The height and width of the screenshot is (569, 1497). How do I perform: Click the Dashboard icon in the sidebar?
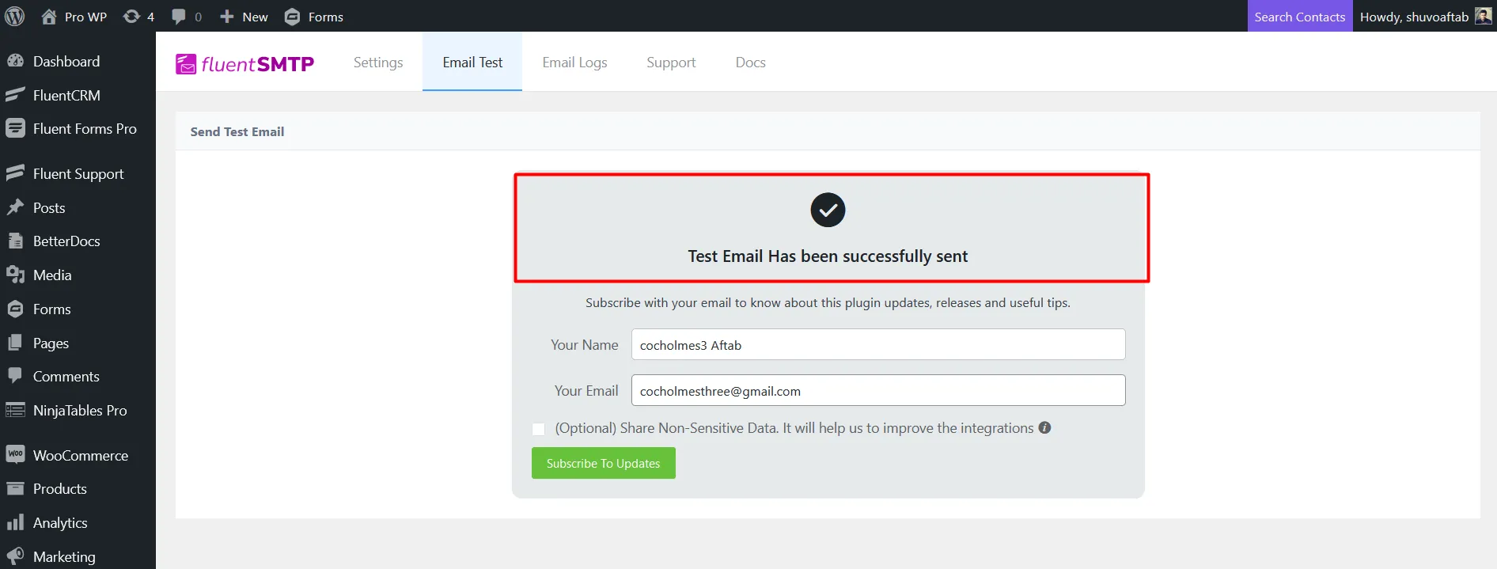click(x=15, y=61)
